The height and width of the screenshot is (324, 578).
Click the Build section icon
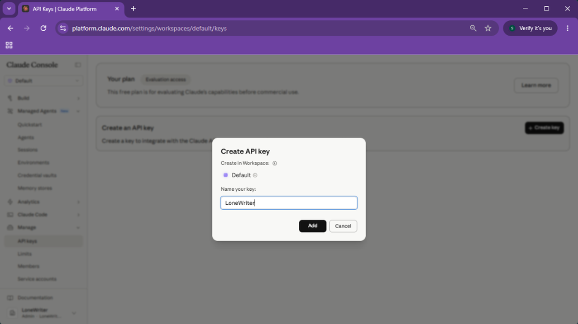[10, 98]
